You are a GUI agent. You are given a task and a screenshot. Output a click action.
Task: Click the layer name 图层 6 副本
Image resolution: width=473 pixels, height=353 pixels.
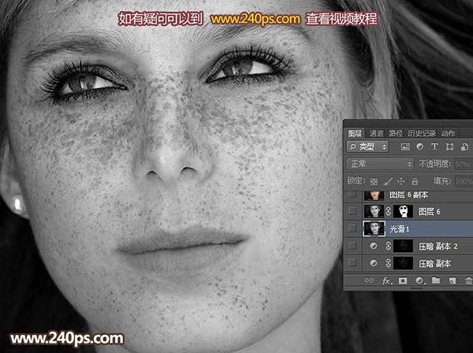point(408,195)
